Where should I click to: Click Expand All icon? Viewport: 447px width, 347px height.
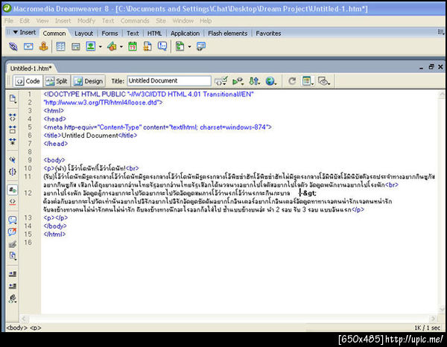(x=13, y=141)
